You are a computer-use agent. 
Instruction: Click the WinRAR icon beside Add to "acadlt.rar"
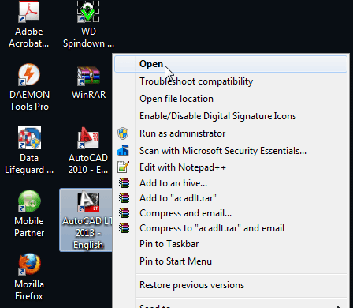pos(124,197)
